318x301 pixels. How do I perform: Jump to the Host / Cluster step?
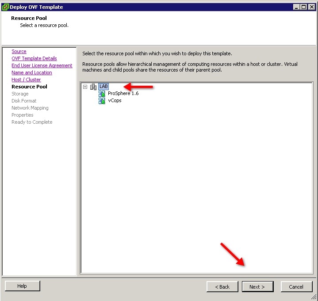[x=26, y=80]
